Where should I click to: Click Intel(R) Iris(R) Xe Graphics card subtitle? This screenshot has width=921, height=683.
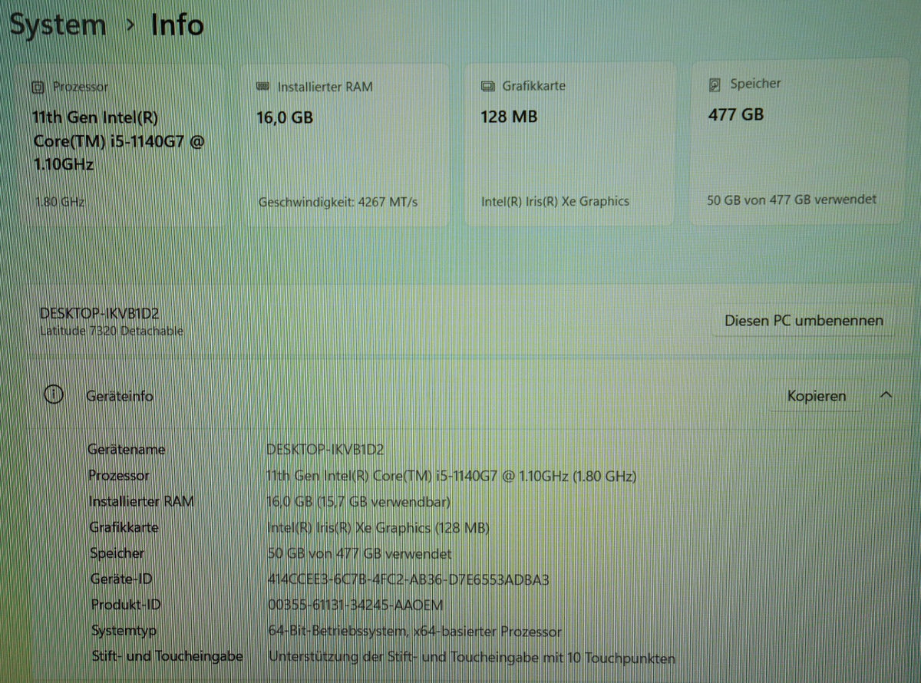tap(555, 201)
